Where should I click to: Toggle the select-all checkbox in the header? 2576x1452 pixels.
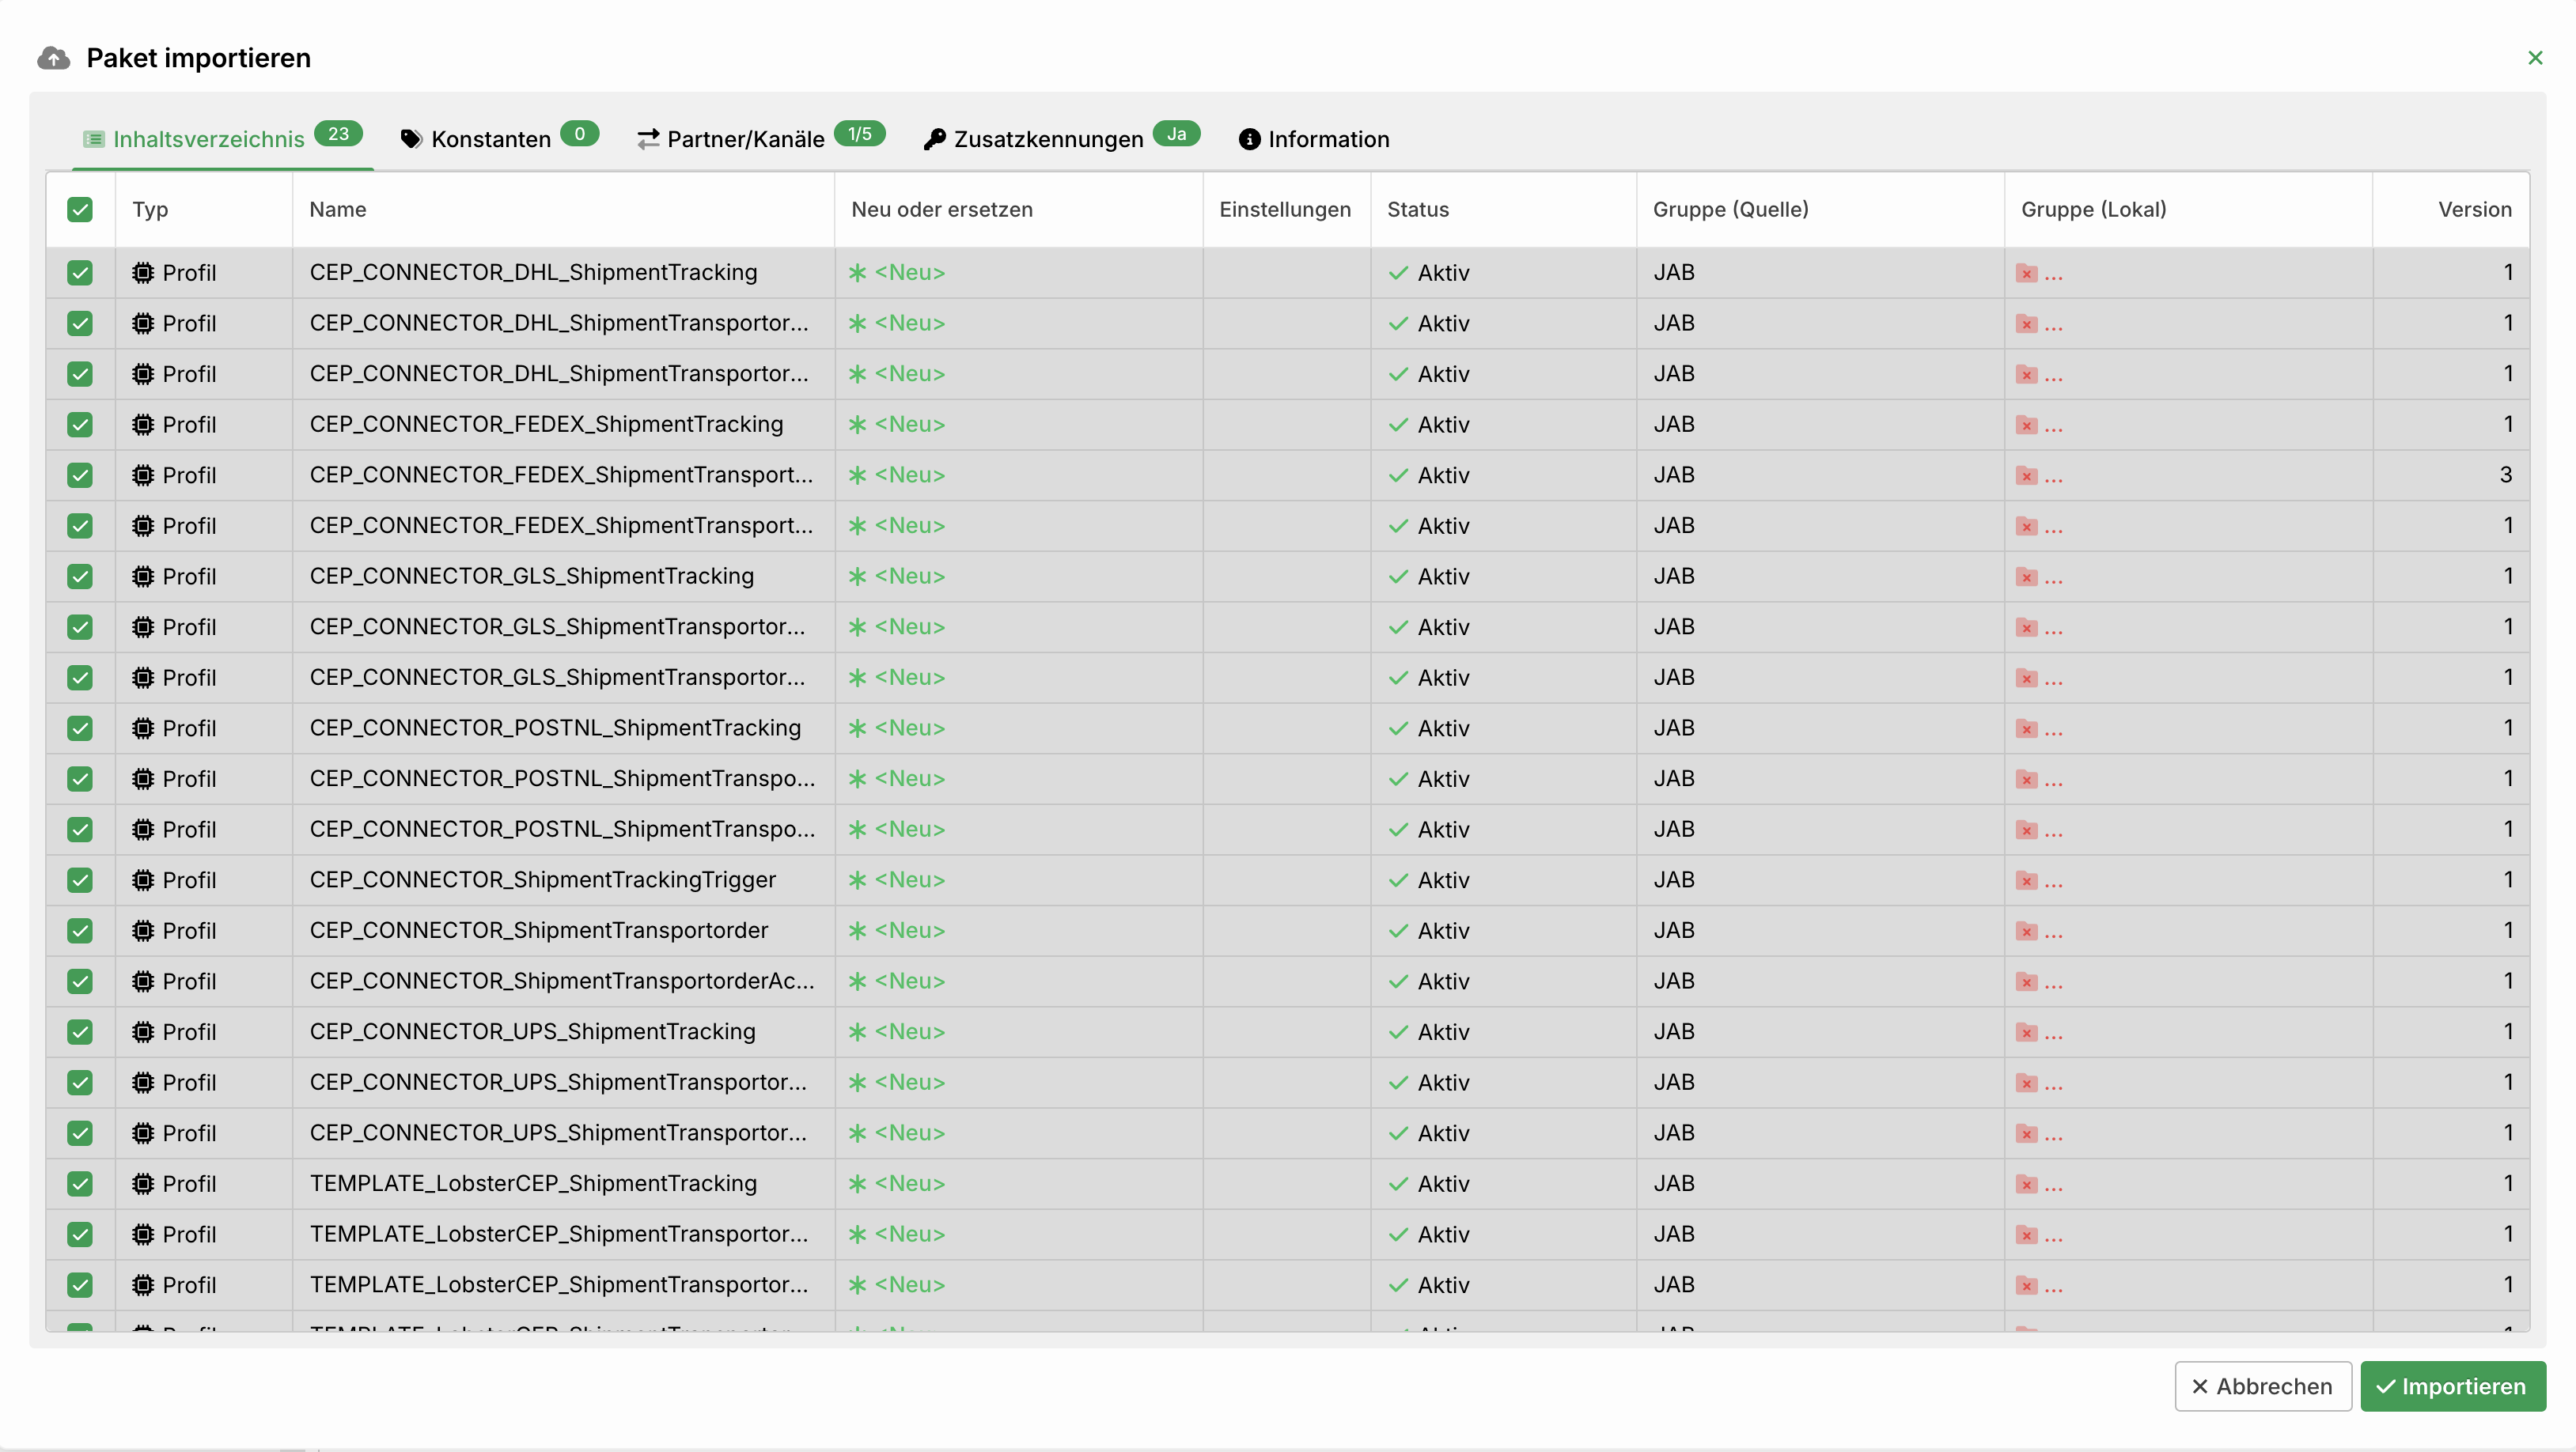pyautogui.click(x=80, y=209)
